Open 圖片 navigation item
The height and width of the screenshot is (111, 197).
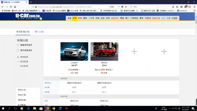pos(127,18)
